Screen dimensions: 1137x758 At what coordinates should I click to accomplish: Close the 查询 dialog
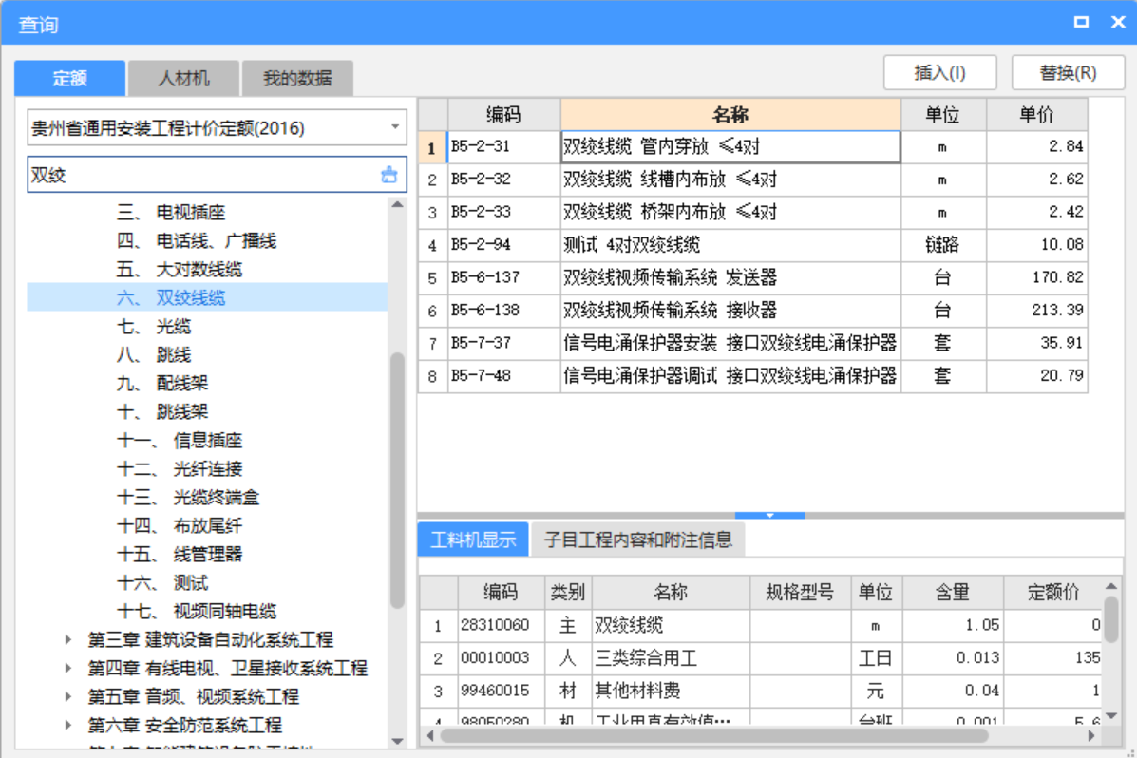coord(1118,23)
